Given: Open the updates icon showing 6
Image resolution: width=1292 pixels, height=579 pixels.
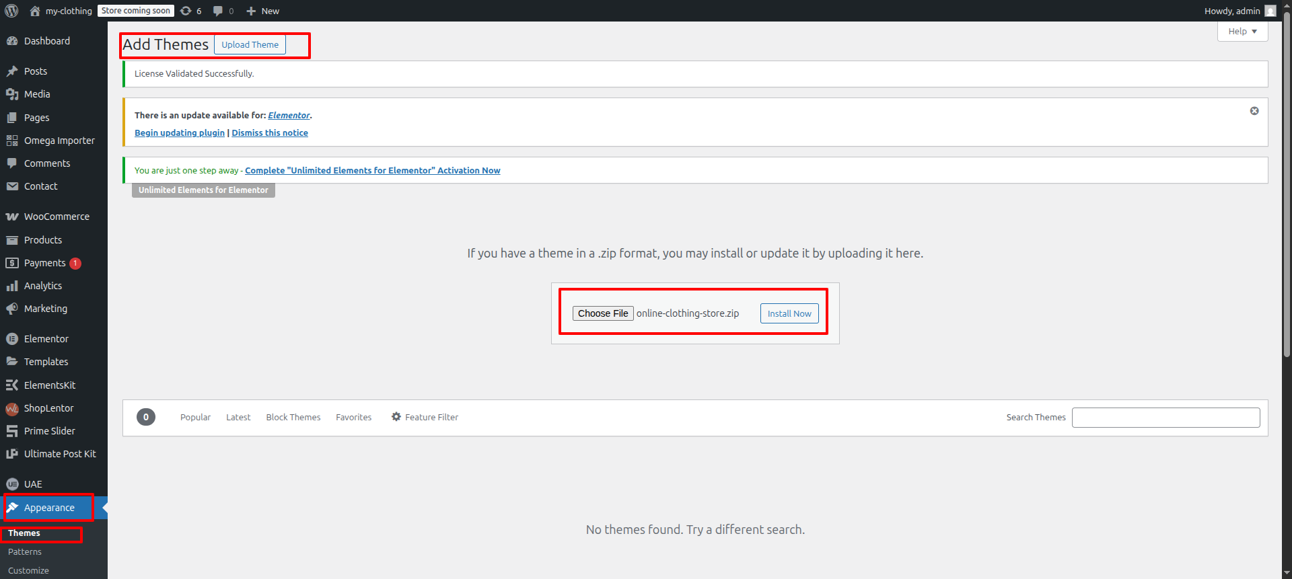Looking at the screenshot, I should tap(190, 11).
